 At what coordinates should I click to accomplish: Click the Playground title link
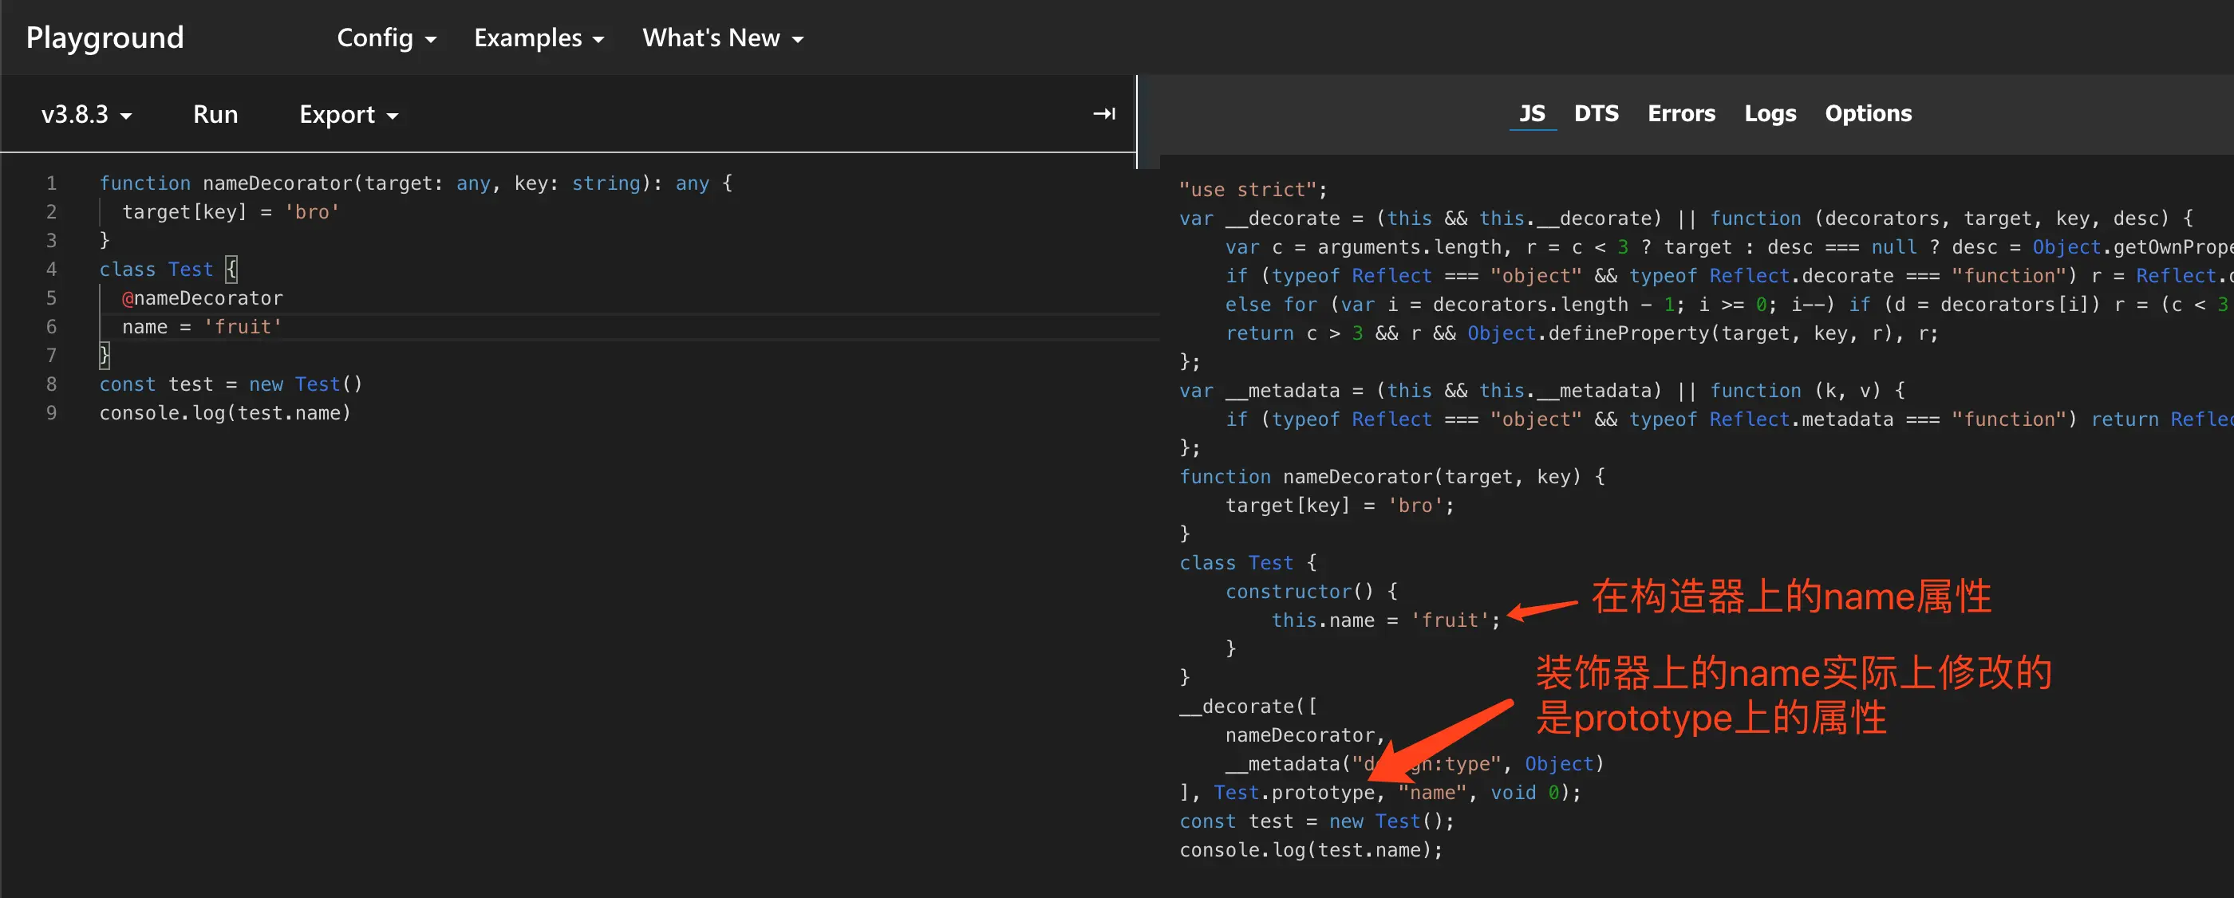click(x=105, y=37)
